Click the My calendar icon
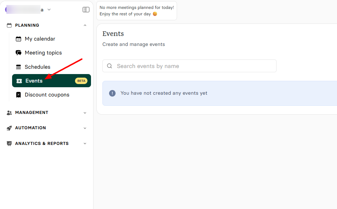The width and height of the screenshot is (337, 209). [x=18, y=39]
